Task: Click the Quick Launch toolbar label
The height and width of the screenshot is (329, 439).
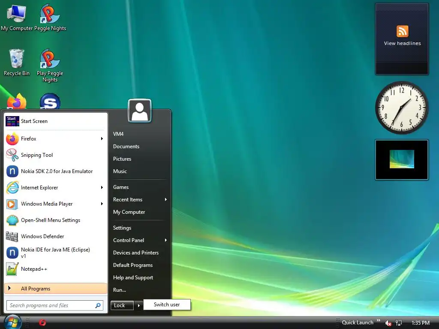Action: point(358,323)
